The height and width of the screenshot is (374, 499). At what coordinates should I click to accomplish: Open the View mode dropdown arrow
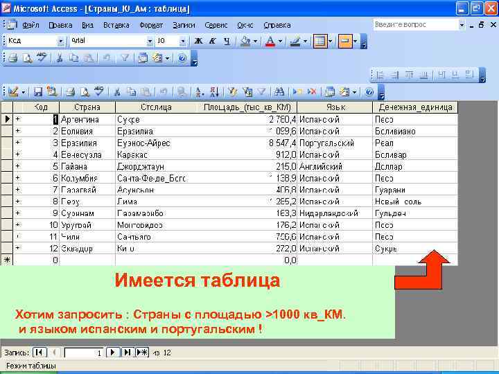pos(24,92)
